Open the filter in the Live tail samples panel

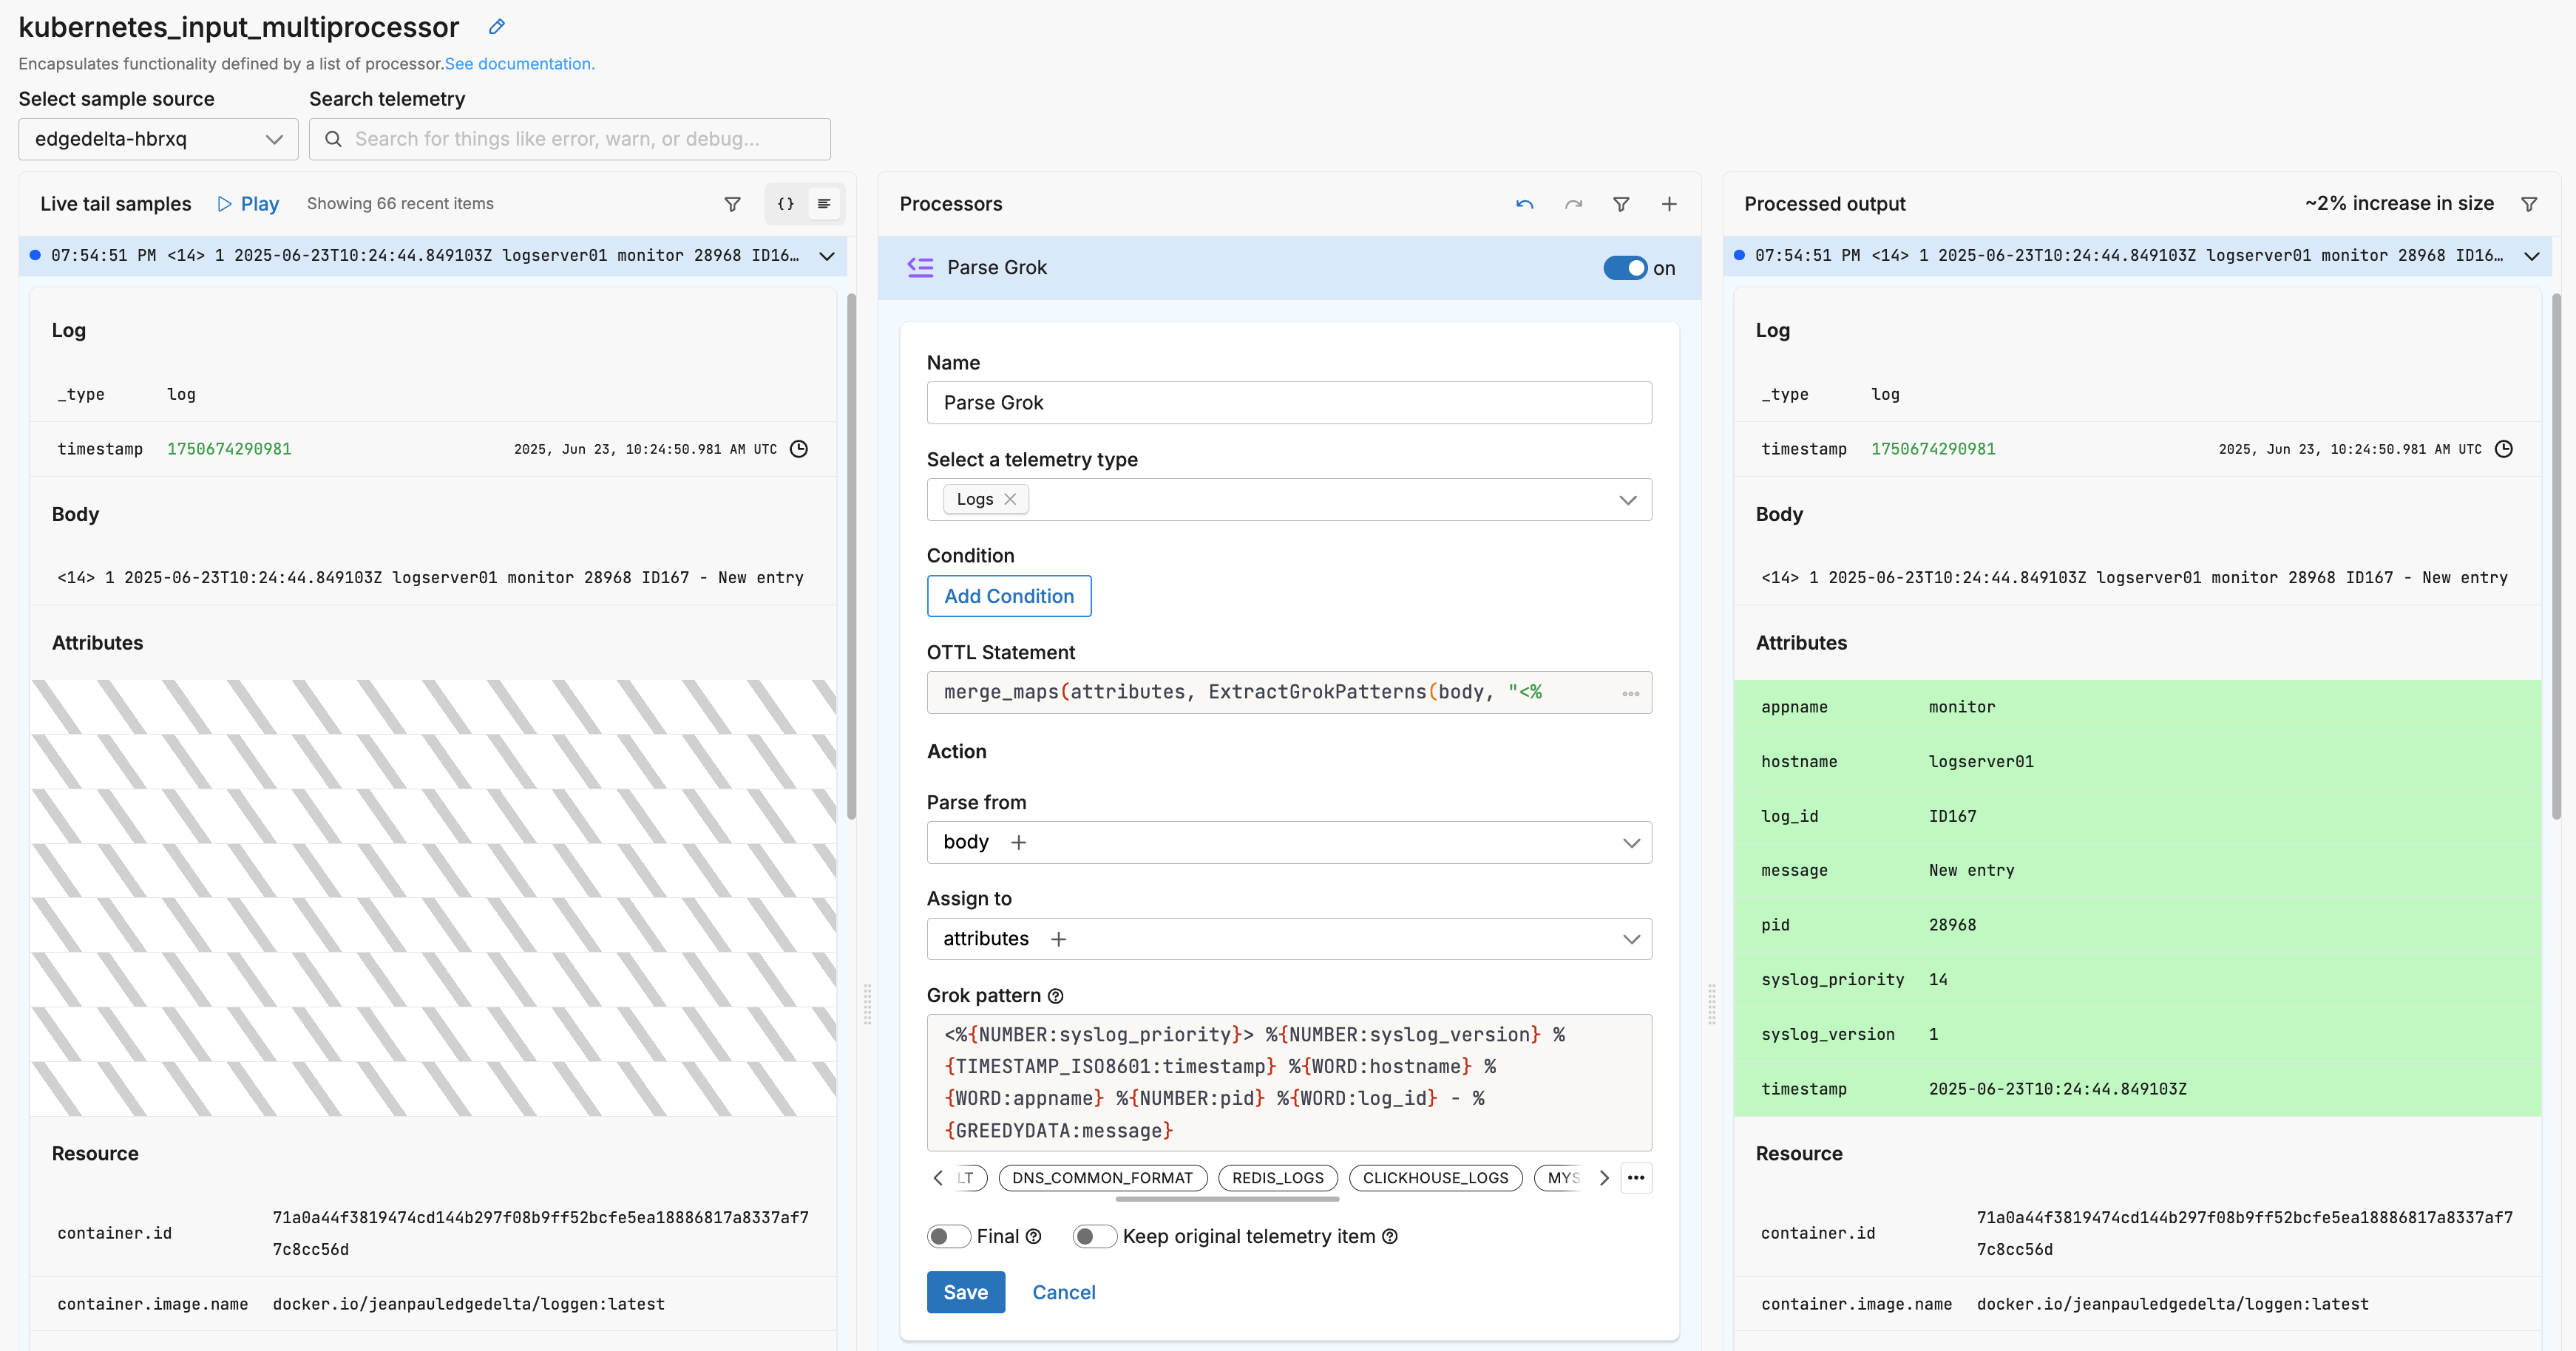point(732,204)
